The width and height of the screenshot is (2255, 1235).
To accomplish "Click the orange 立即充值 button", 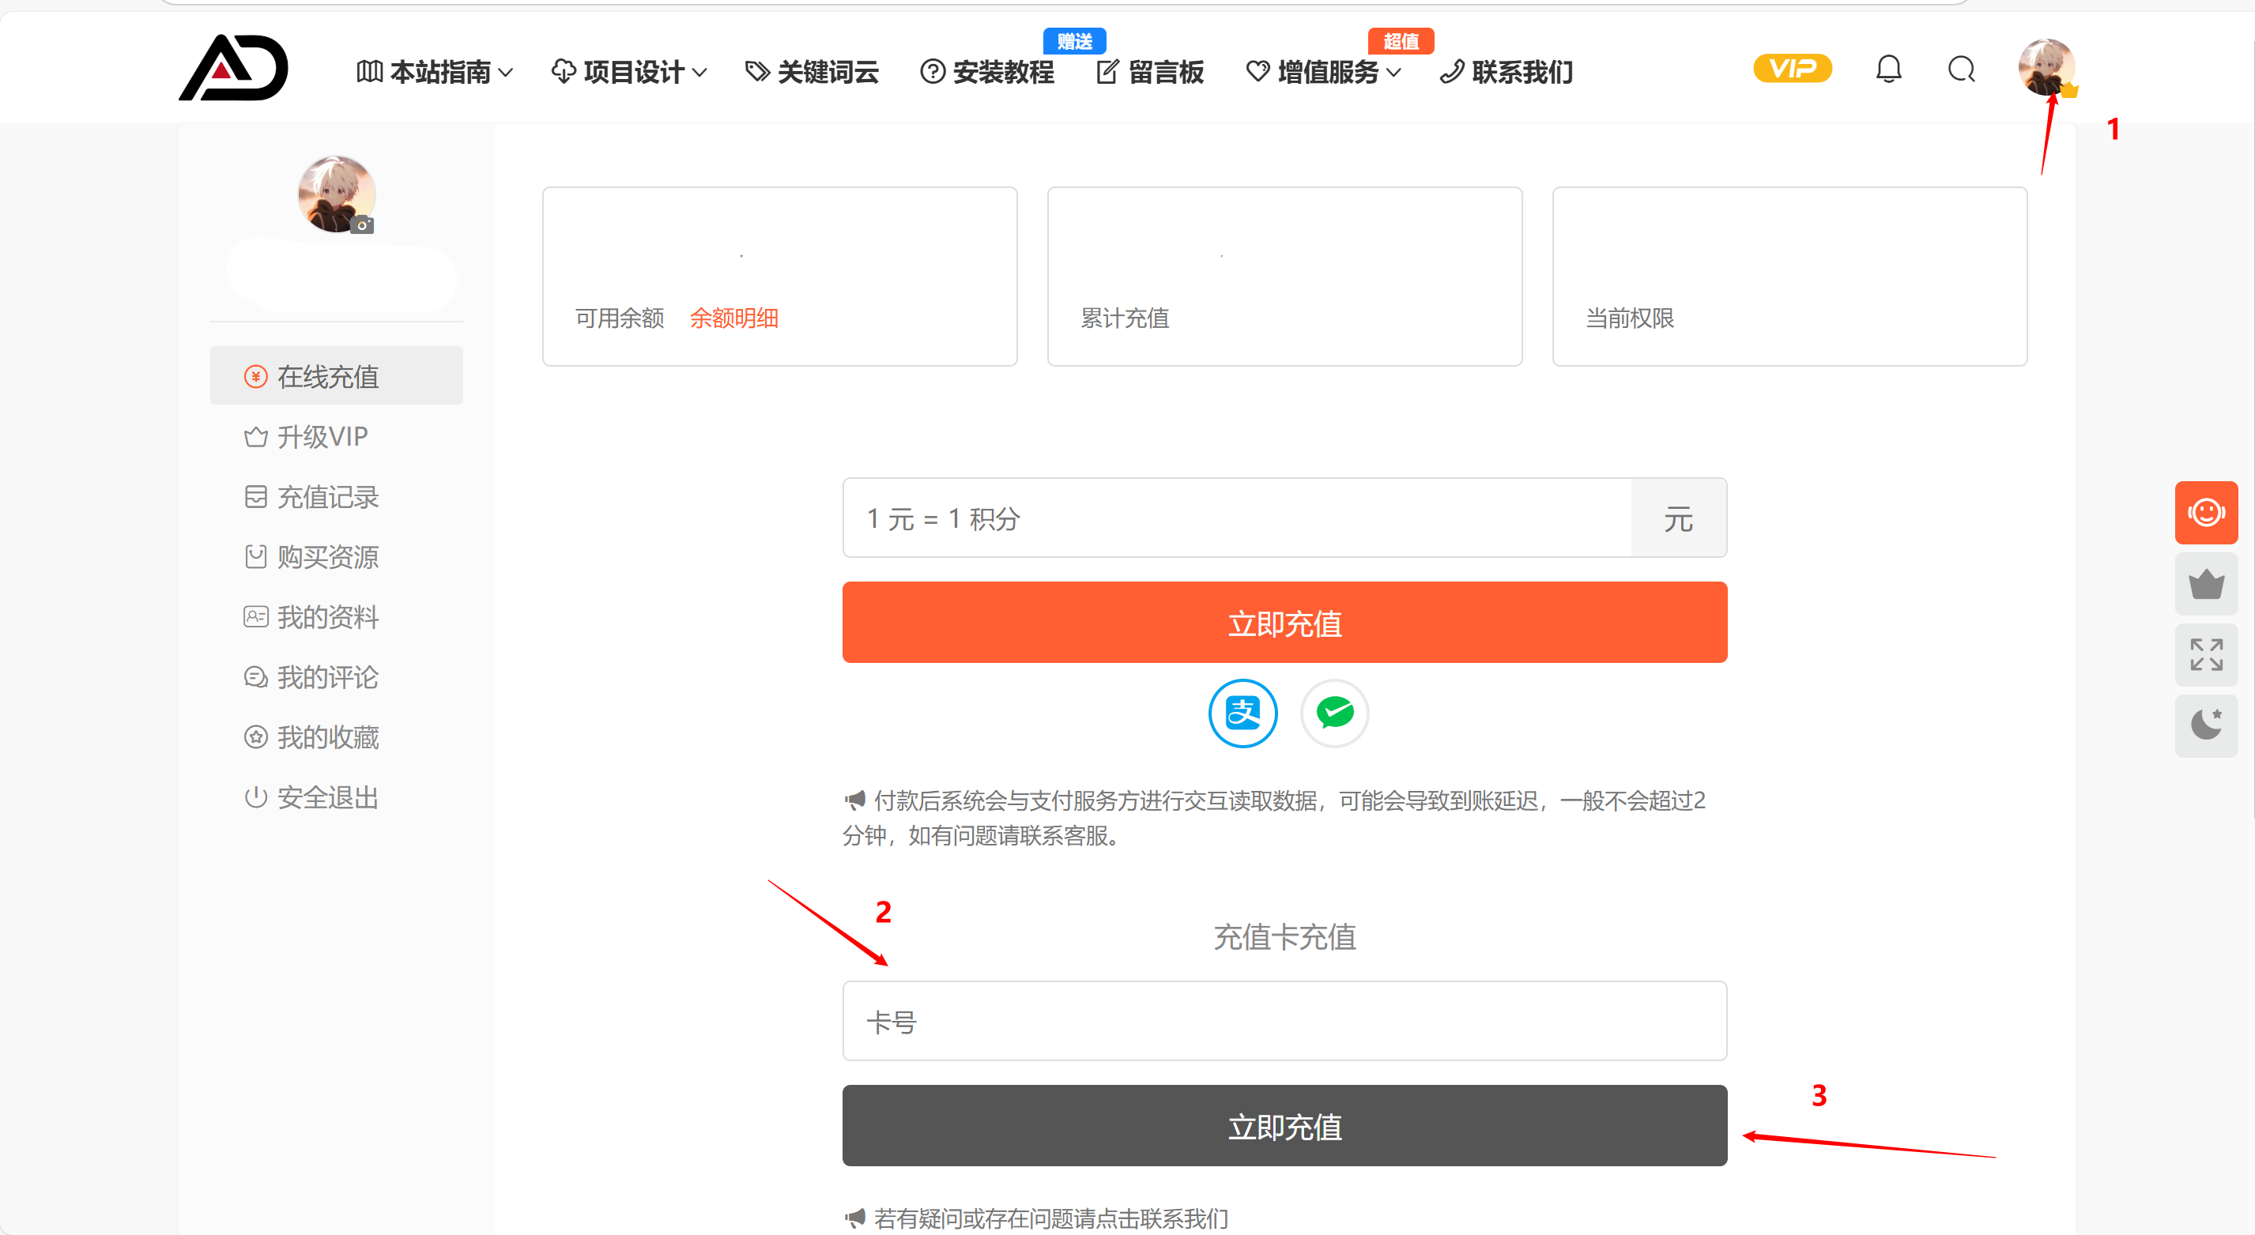I will point(1284,623).
